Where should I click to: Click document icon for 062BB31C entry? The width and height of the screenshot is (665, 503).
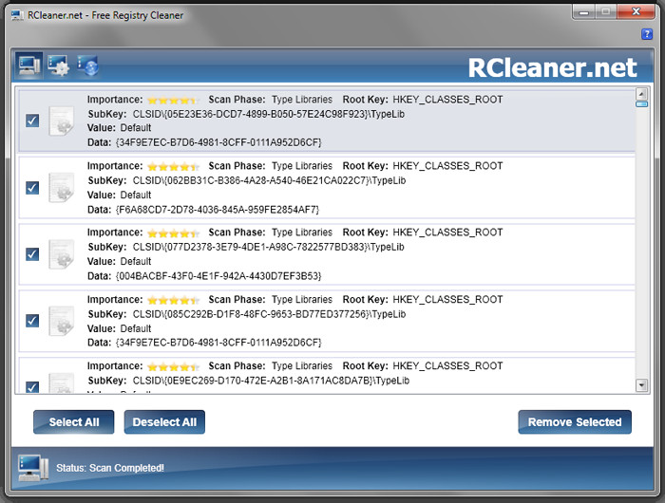62,187
